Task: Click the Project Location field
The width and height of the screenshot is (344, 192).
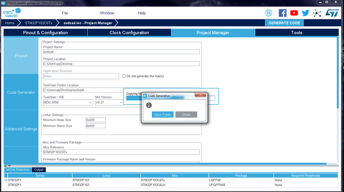Action: click(121, 64)
